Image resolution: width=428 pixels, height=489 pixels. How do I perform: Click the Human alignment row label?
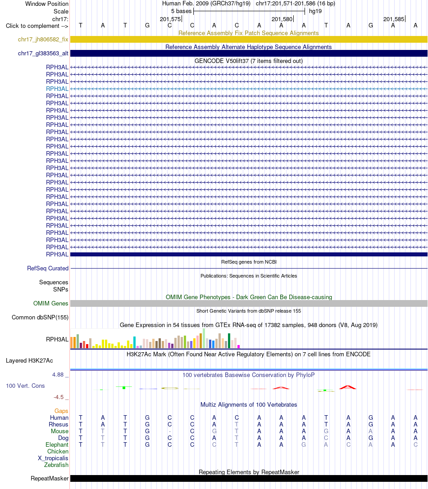(59, 417)
